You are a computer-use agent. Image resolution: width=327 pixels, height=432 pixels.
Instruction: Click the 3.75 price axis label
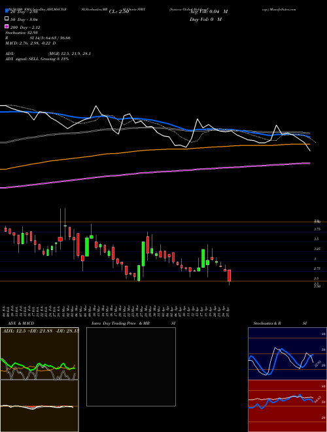[x=317, y=229]
